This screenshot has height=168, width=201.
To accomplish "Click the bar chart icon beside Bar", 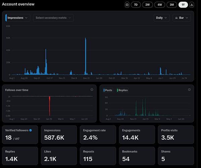I will coord(177,18).
